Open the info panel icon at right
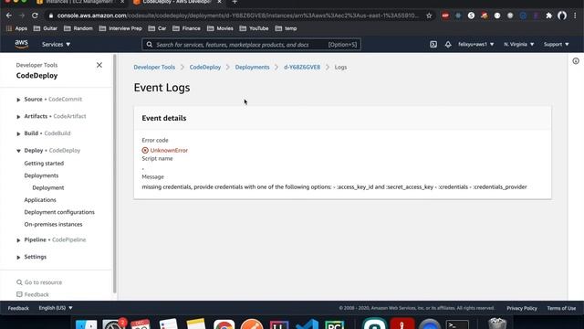Viewport: 584px width, 329px height. pos(576,61)
